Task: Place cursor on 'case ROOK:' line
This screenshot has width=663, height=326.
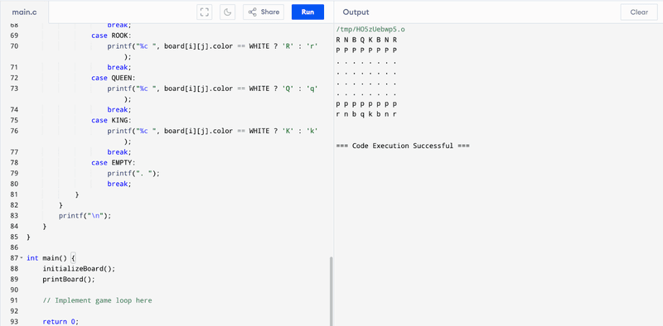Action: (111, 36)
